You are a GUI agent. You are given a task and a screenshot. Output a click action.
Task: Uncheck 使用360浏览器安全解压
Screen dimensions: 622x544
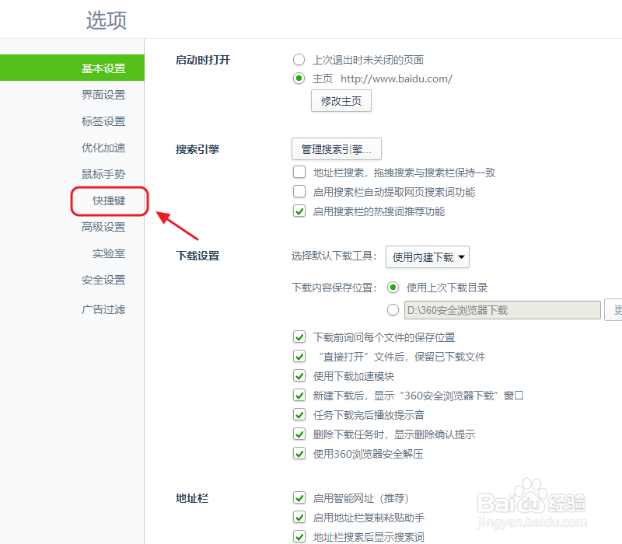[299, 454]
